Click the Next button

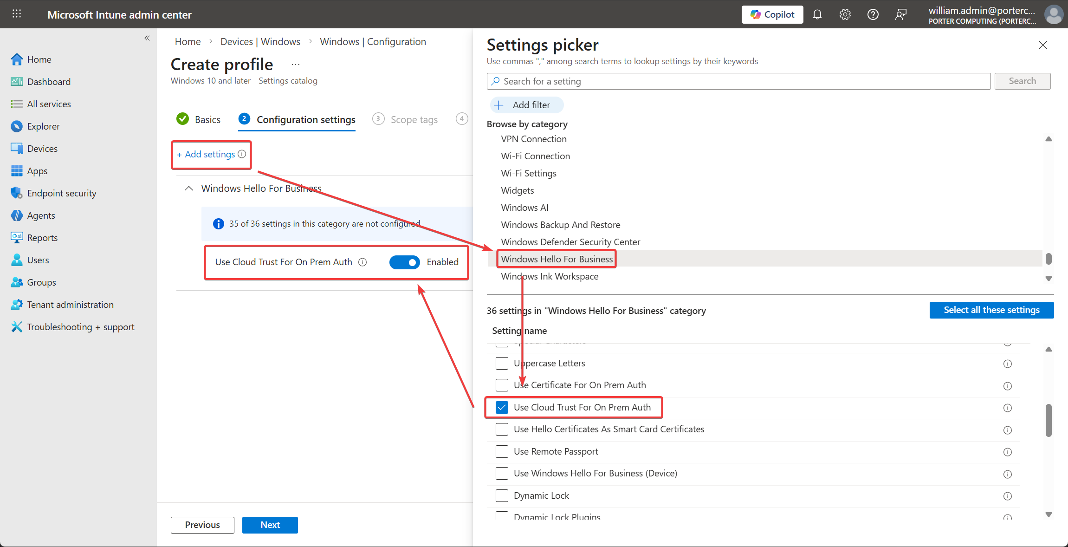point(270,525)
